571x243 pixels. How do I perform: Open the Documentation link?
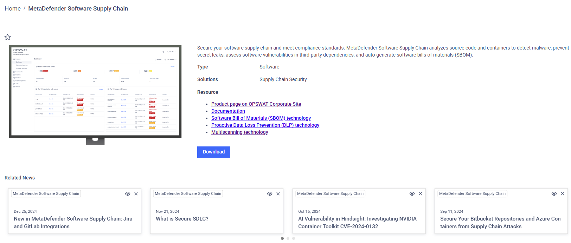228,111
